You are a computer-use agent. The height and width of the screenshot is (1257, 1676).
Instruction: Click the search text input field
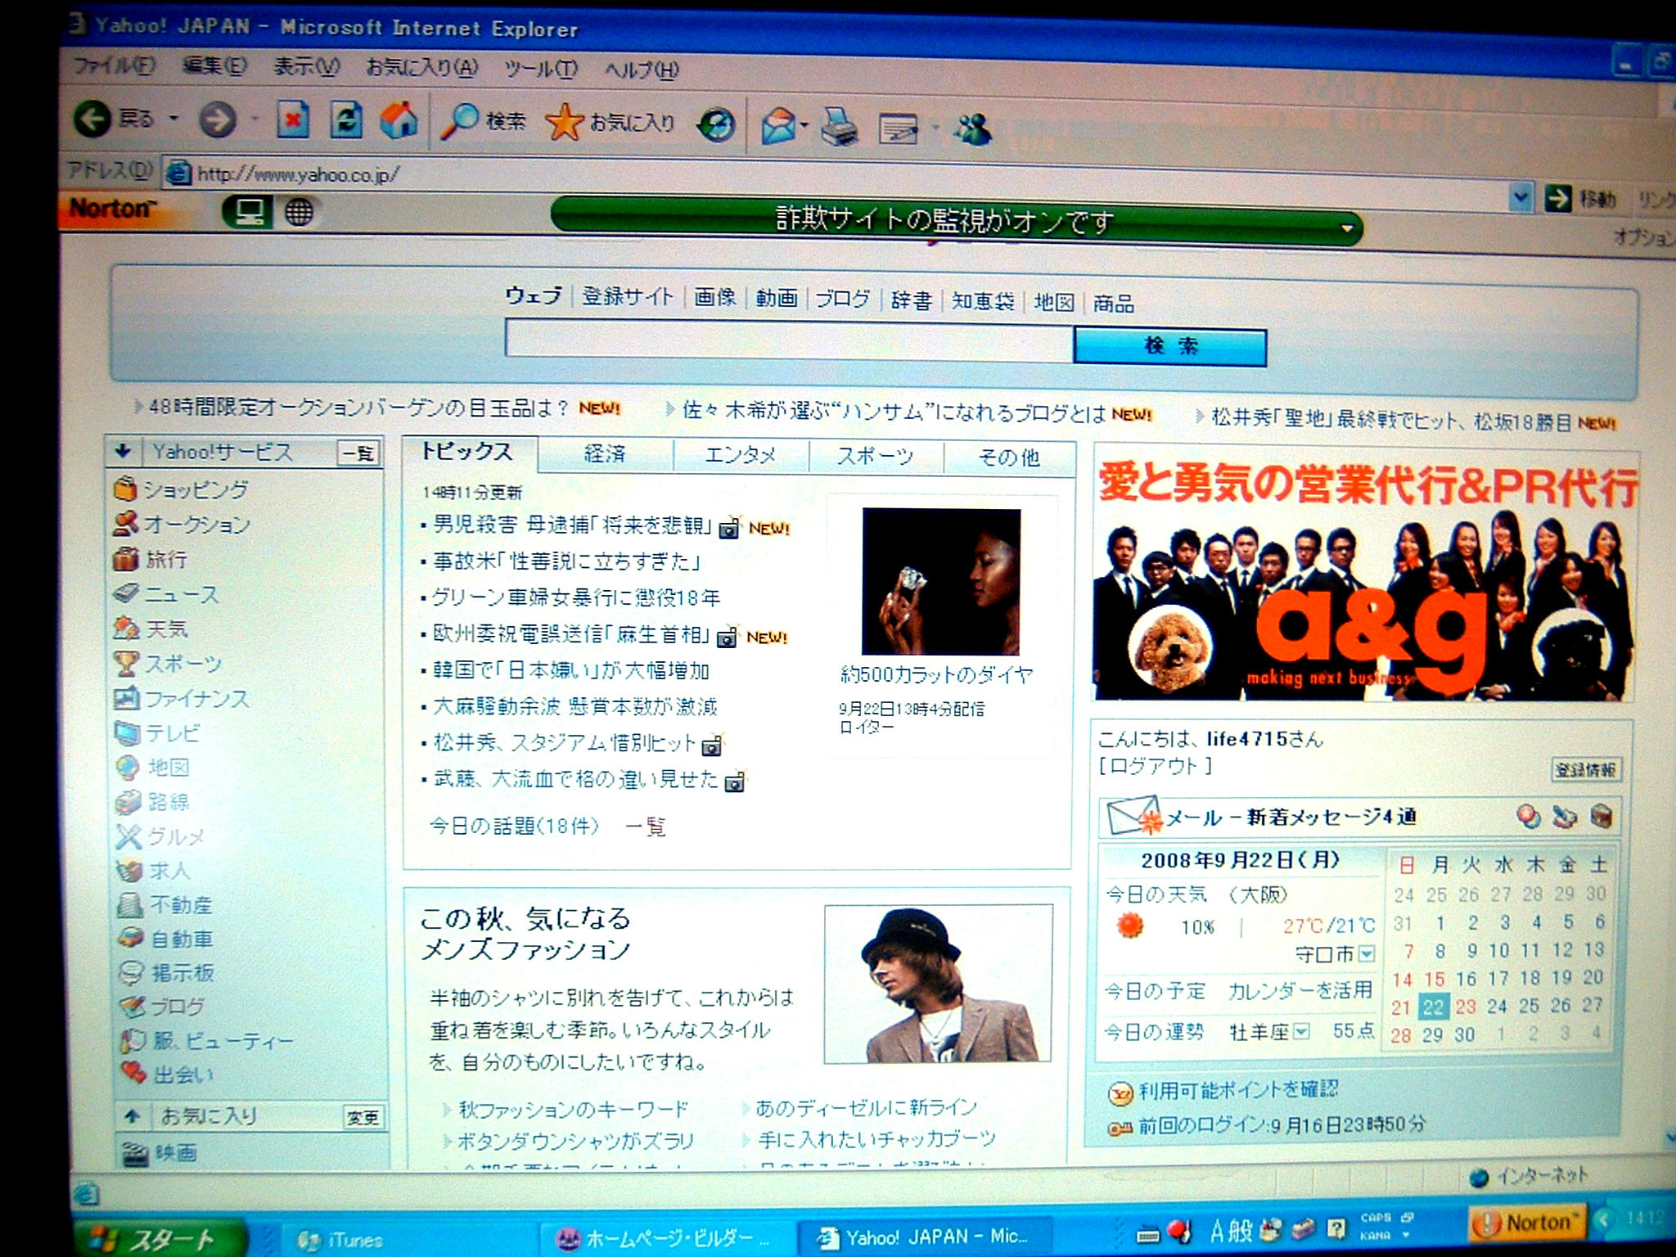pyautogui.click(x=789, y=340)
